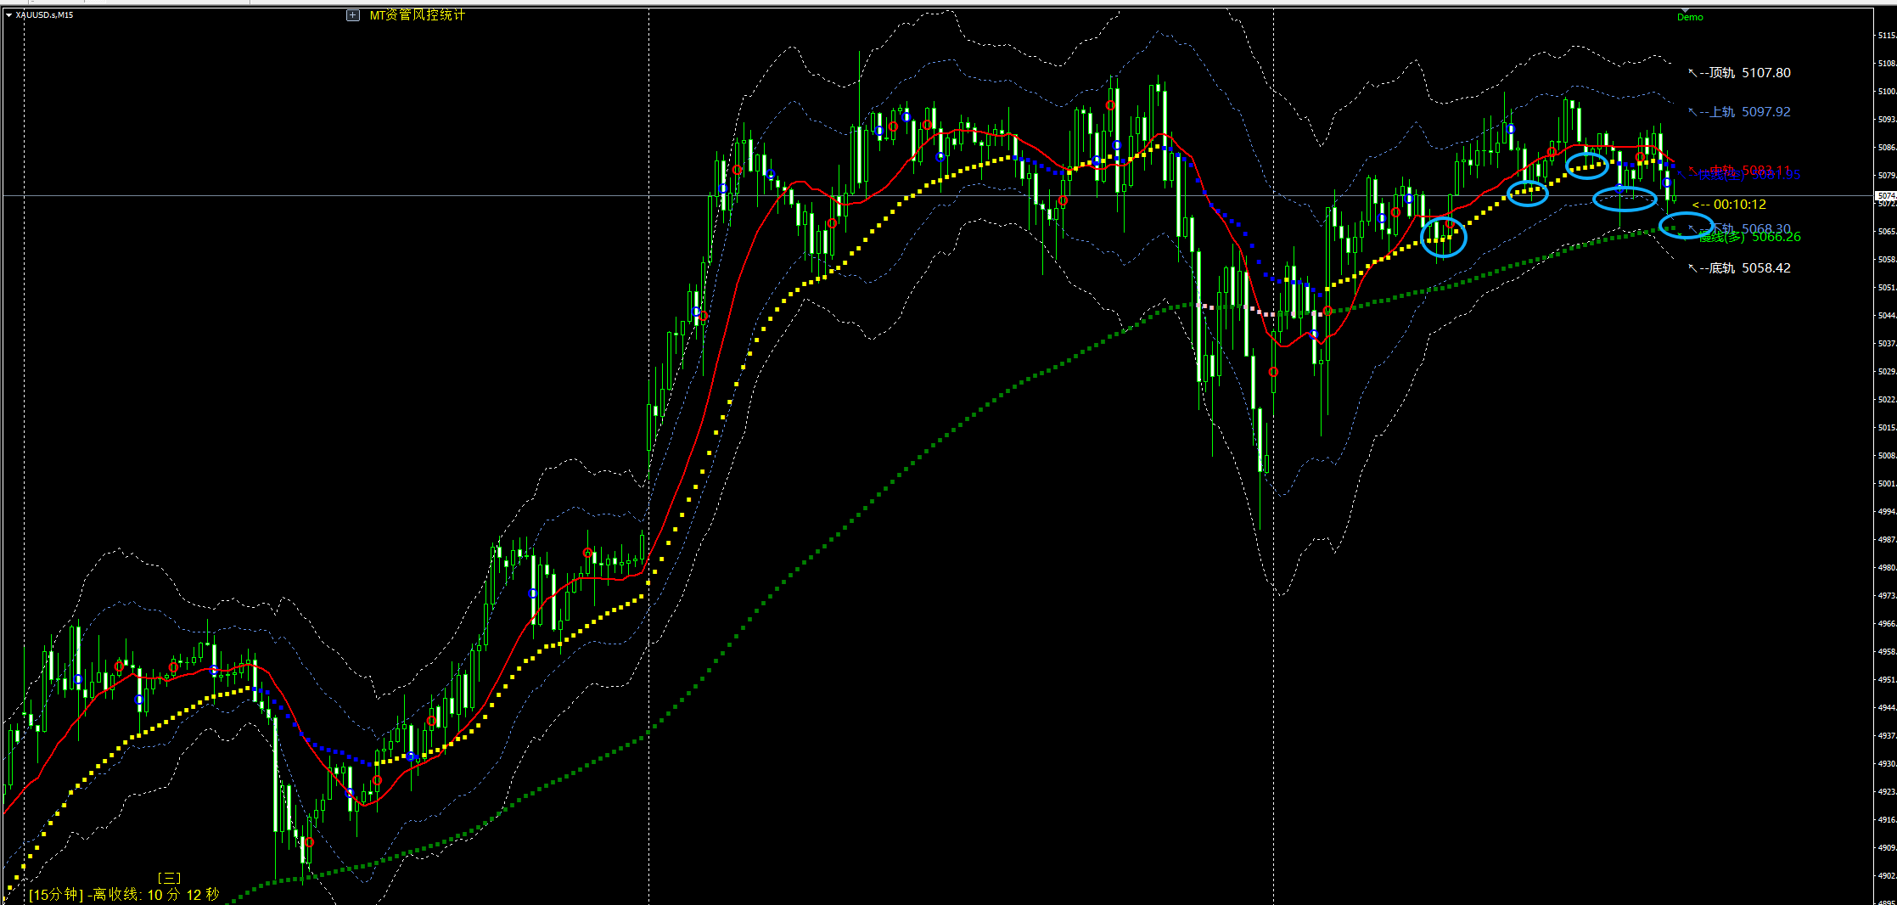The height and width of the screenshot is (905, 1897).
Task: Click the [三] marker at chart bottom
Action: 169,879
